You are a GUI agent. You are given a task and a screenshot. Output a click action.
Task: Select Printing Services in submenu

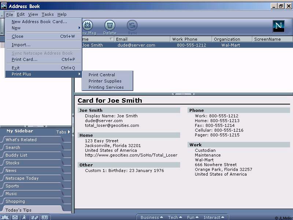pos(107,87)
